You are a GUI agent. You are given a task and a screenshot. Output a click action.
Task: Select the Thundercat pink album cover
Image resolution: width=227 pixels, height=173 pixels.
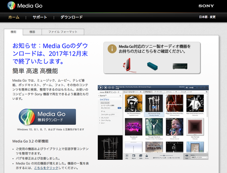click(133, 127)
